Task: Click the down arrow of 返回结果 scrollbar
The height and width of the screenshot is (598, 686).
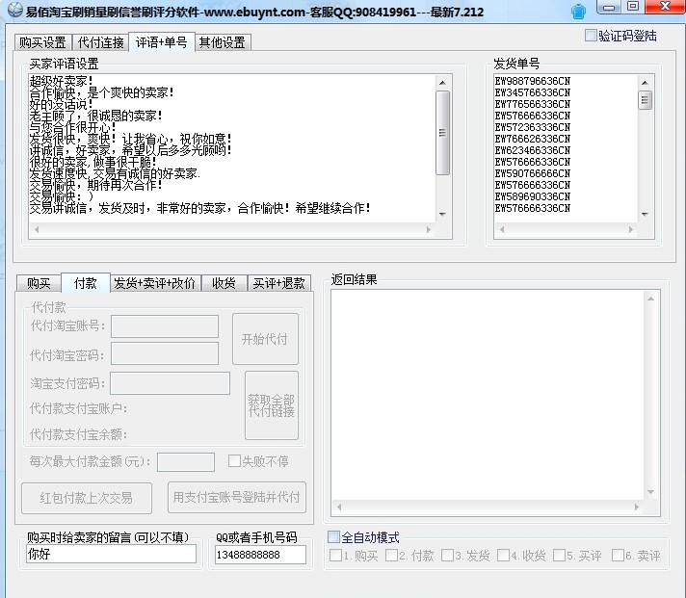Action: click(x=651, y=492)
